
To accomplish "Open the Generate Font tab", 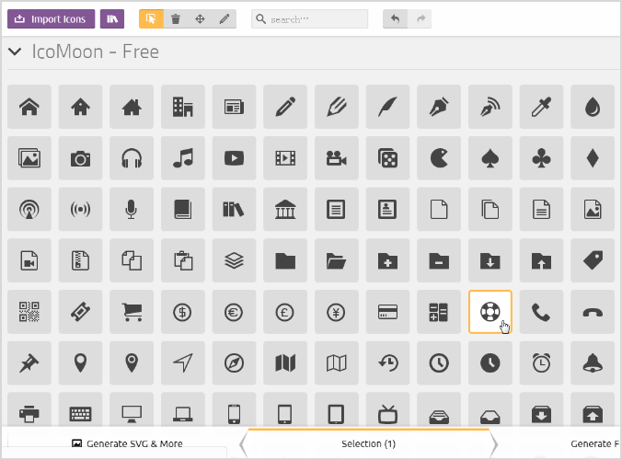I will coord(594,443).
